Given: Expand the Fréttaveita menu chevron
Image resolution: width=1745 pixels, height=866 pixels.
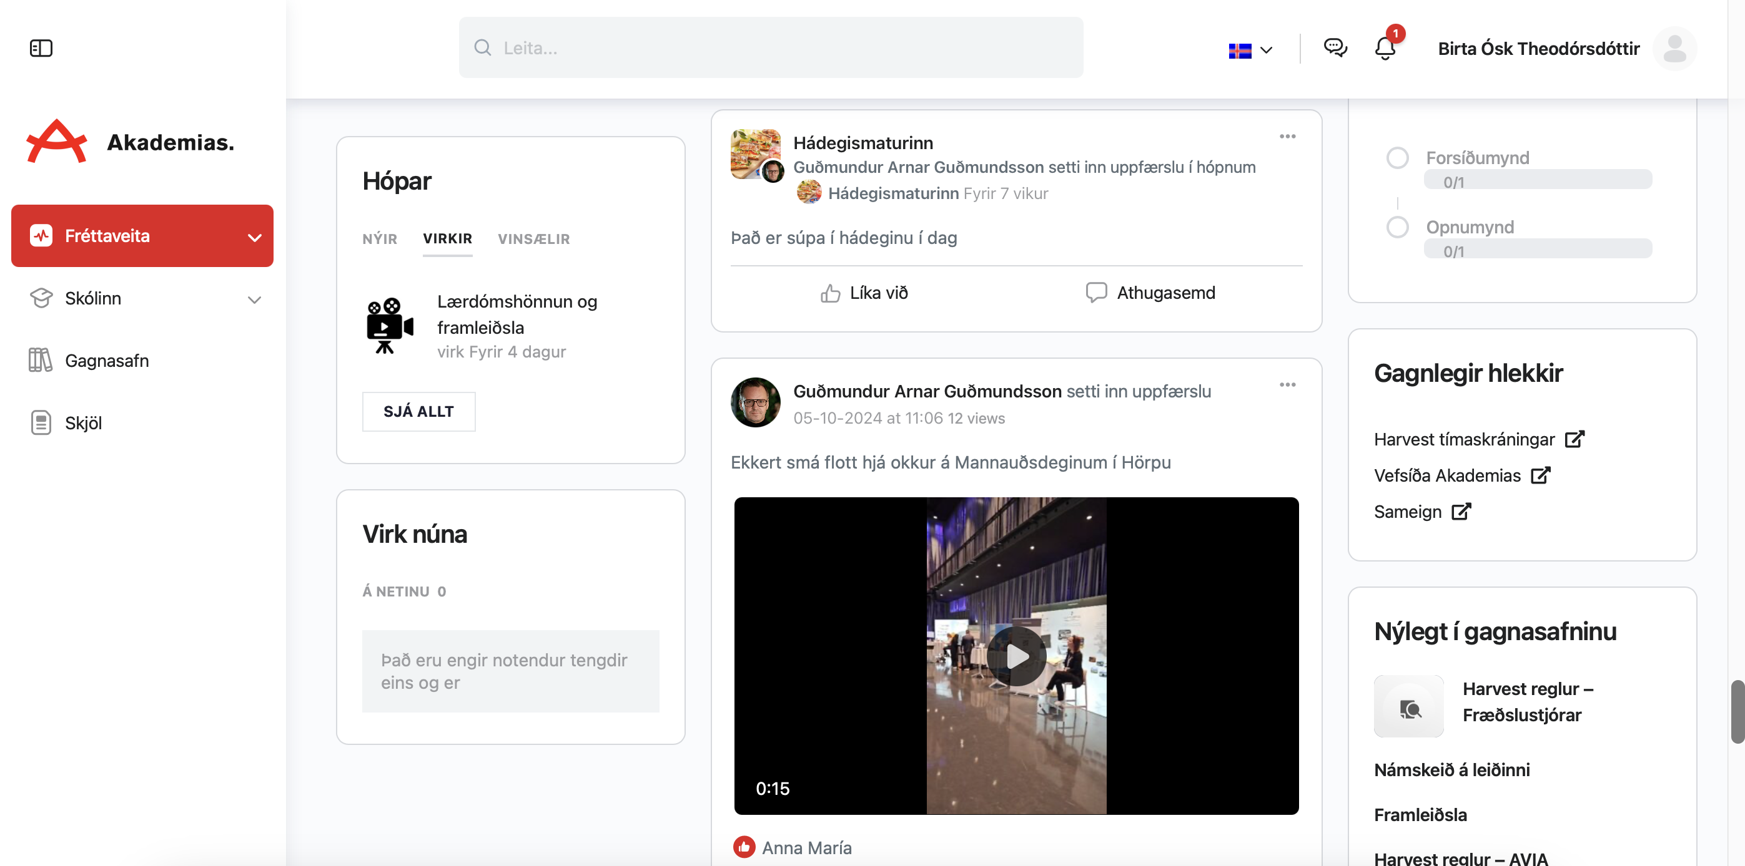Looking at the screenshot, I should (254, 237).
